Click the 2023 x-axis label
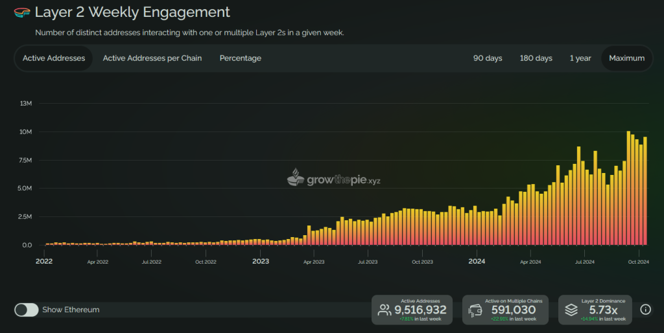664x333 pixels. tap(261, 262)
